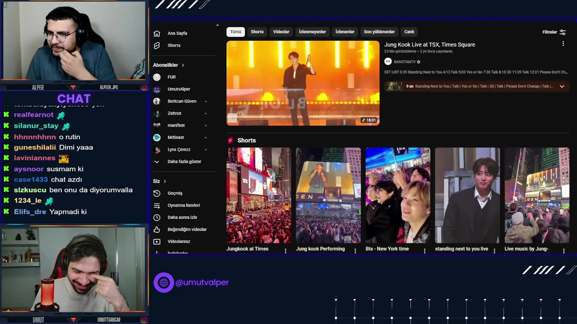
Task: Click the MrBeast new content dot
Action: pos(206,137)
